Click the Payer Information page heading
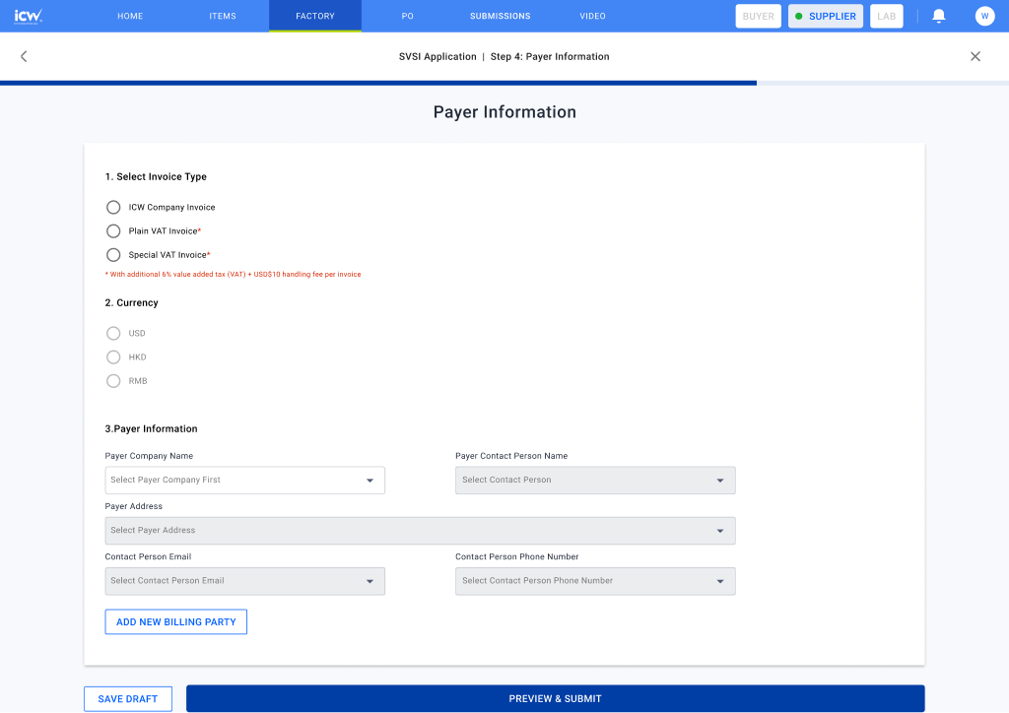The height and width of the screenshot is (713, 1009). (x=504, y=112)
